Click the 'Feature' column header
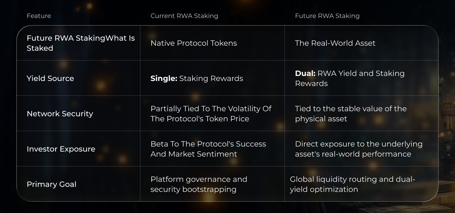This screenshot has width=455, height=213. click(x=39, y=16)
